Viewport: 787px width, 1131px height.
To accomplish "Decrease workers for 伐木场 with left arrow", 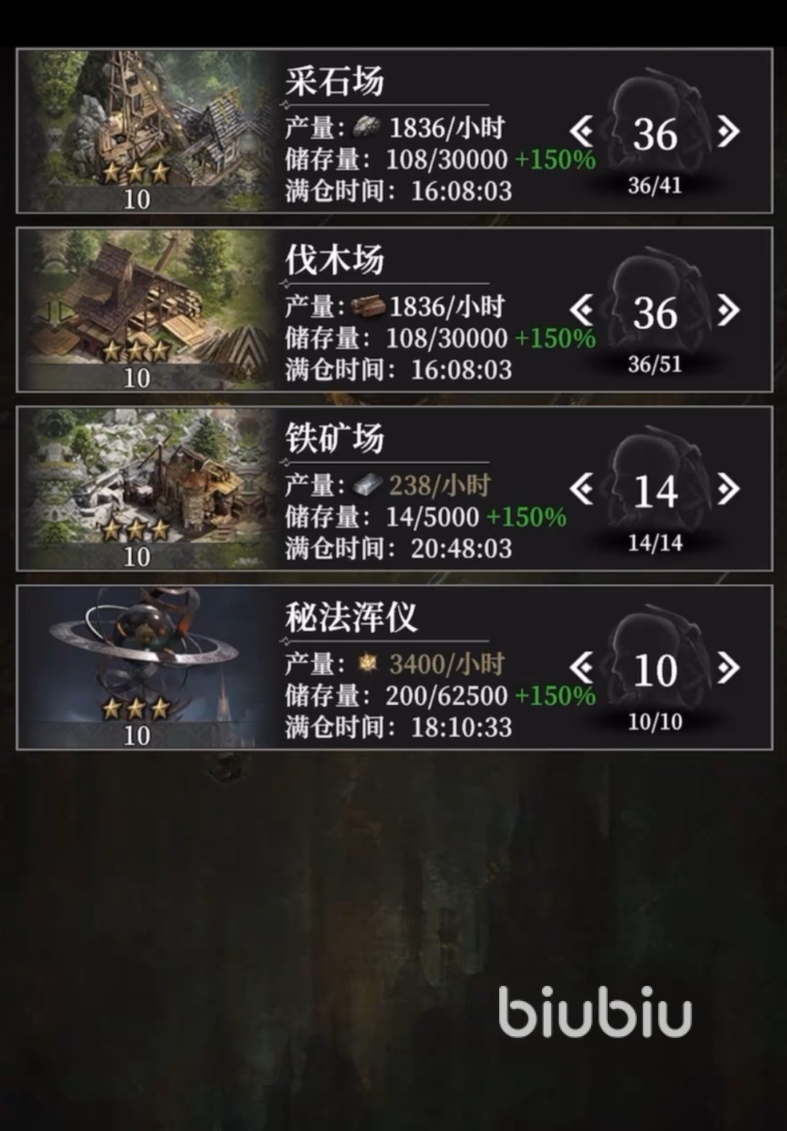I will [582, 311].
